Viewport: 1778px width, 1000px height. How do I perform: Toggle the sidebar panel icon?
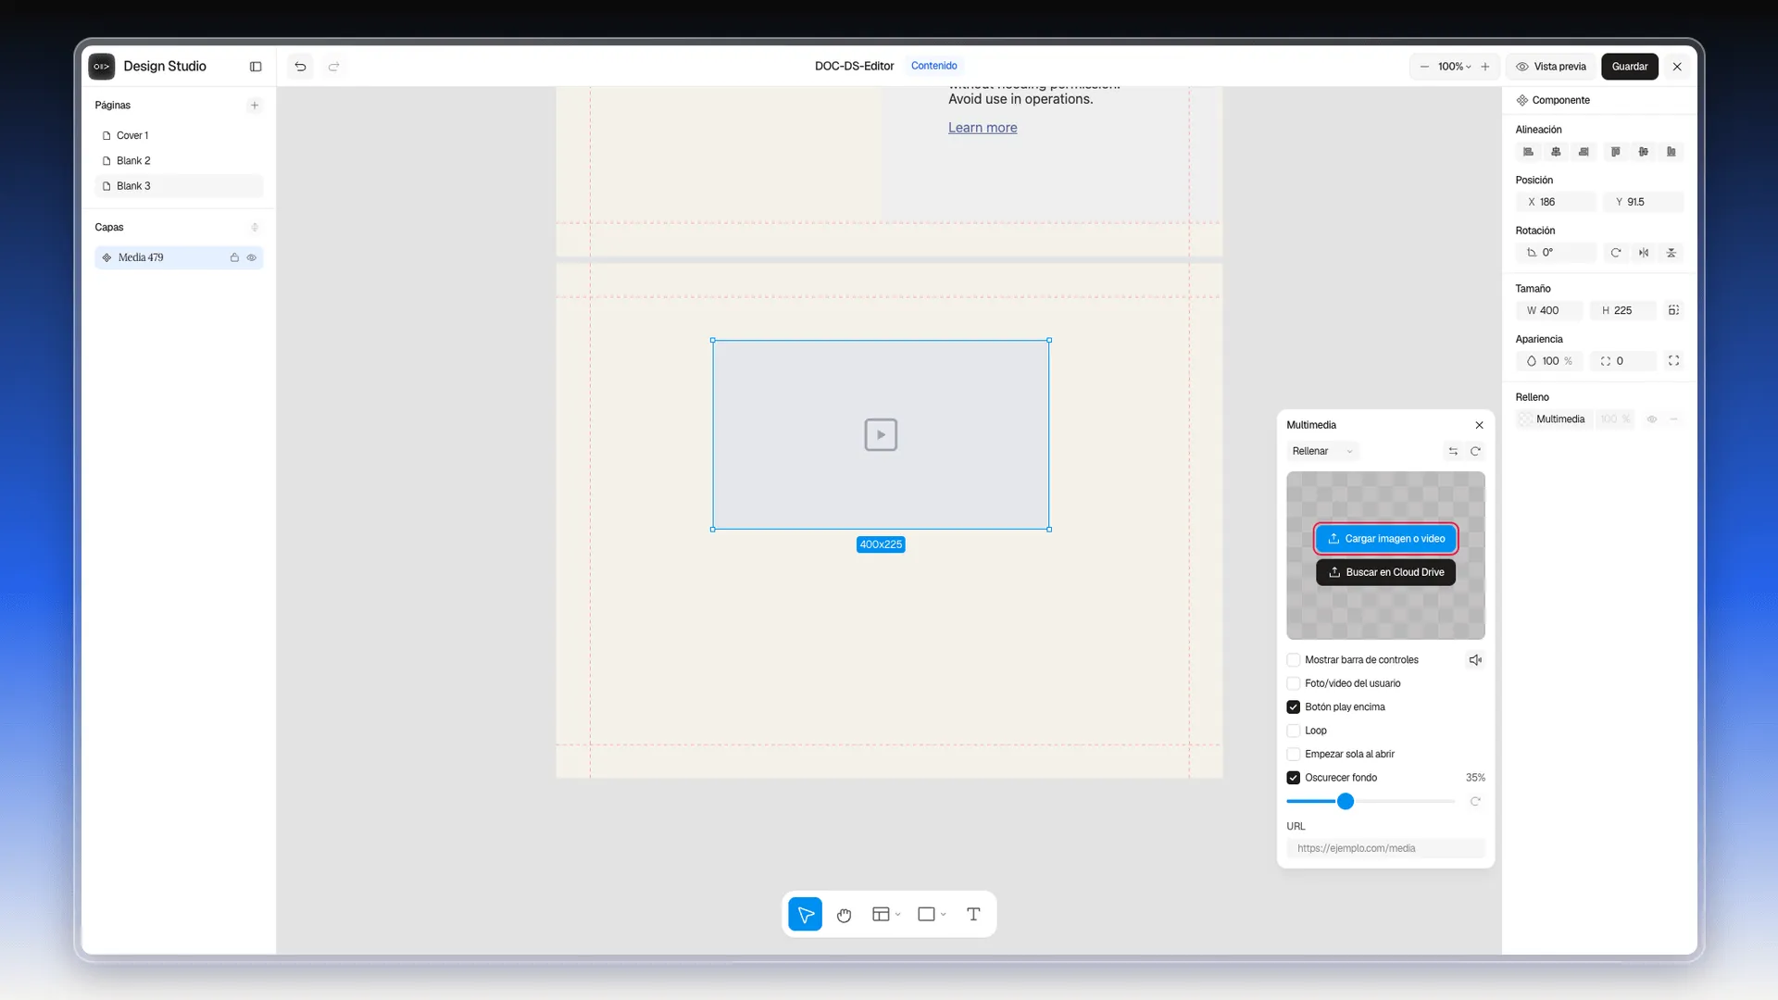(256, 67)
